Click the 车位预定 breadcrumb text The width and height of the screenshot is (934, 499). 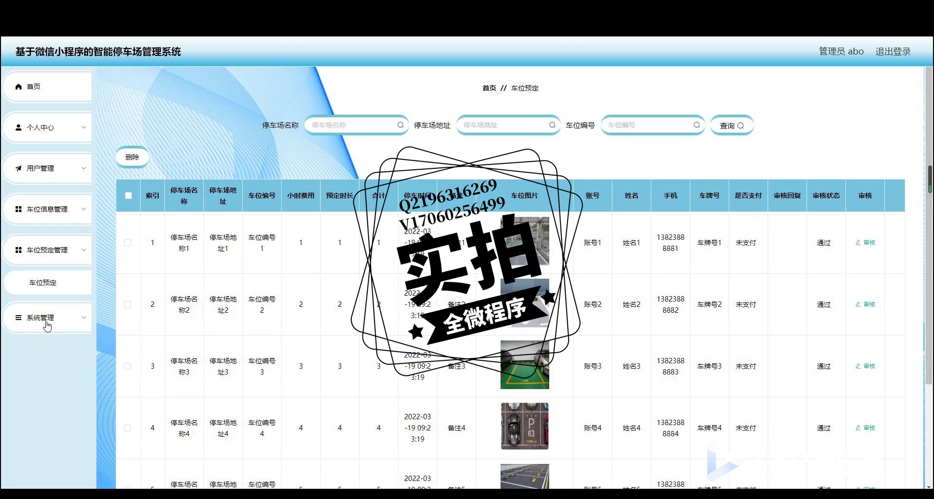[525, 88]
